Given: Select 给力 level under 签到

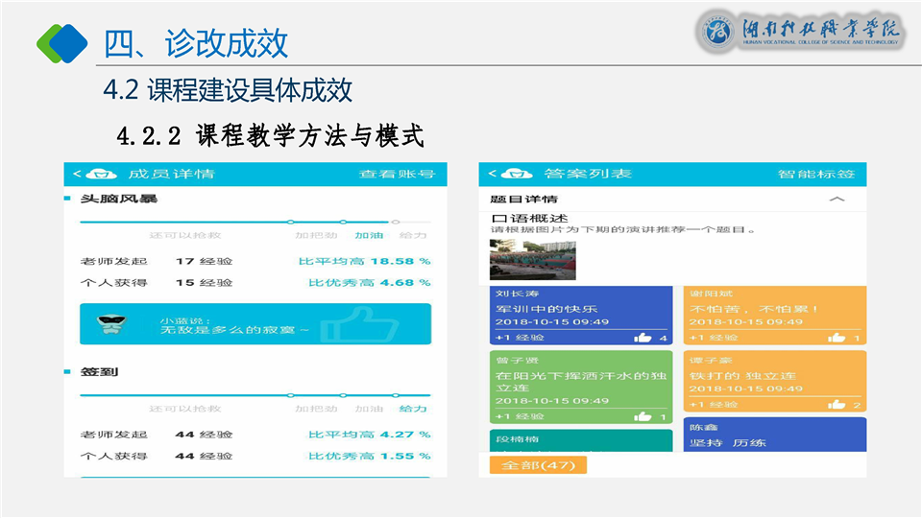Looking at the screenshot, I should 413,409.
